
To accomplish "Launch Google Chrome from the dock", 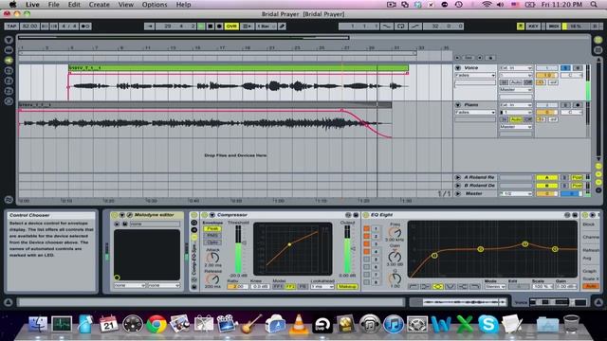I will tap(156, 324).
